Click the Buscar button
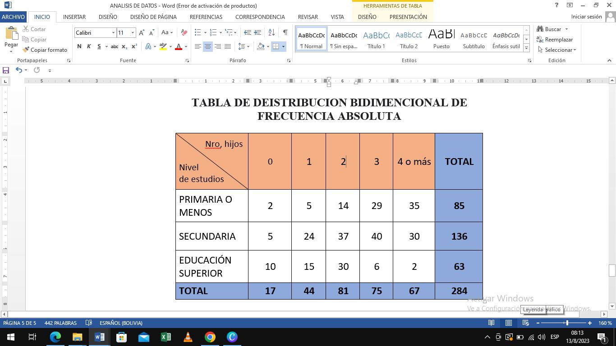Screen dimensions: 616x346 click(x=552, y=29)
